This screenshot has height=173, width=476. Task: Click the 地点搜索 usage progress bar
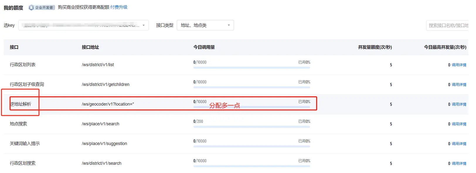pyautogui.click(x=251, y=127)
